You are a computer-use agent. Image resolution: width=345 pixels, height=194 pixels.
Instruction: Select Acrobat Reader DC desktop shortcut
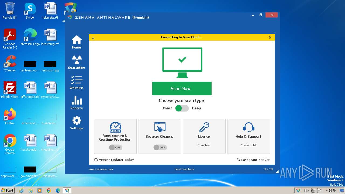pyautogui.click(x=10, y=39)
